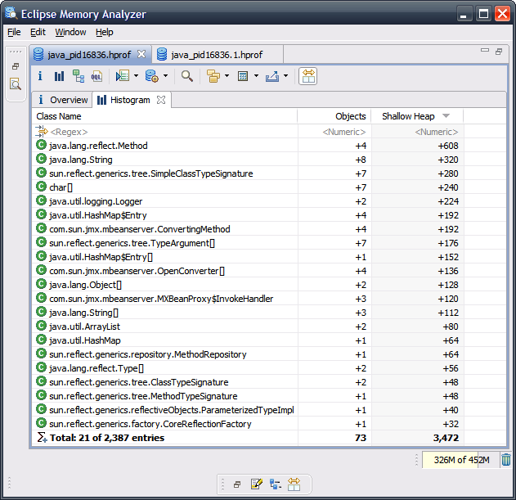Open the heap dump overview info icon

click(x=40, y=76)
